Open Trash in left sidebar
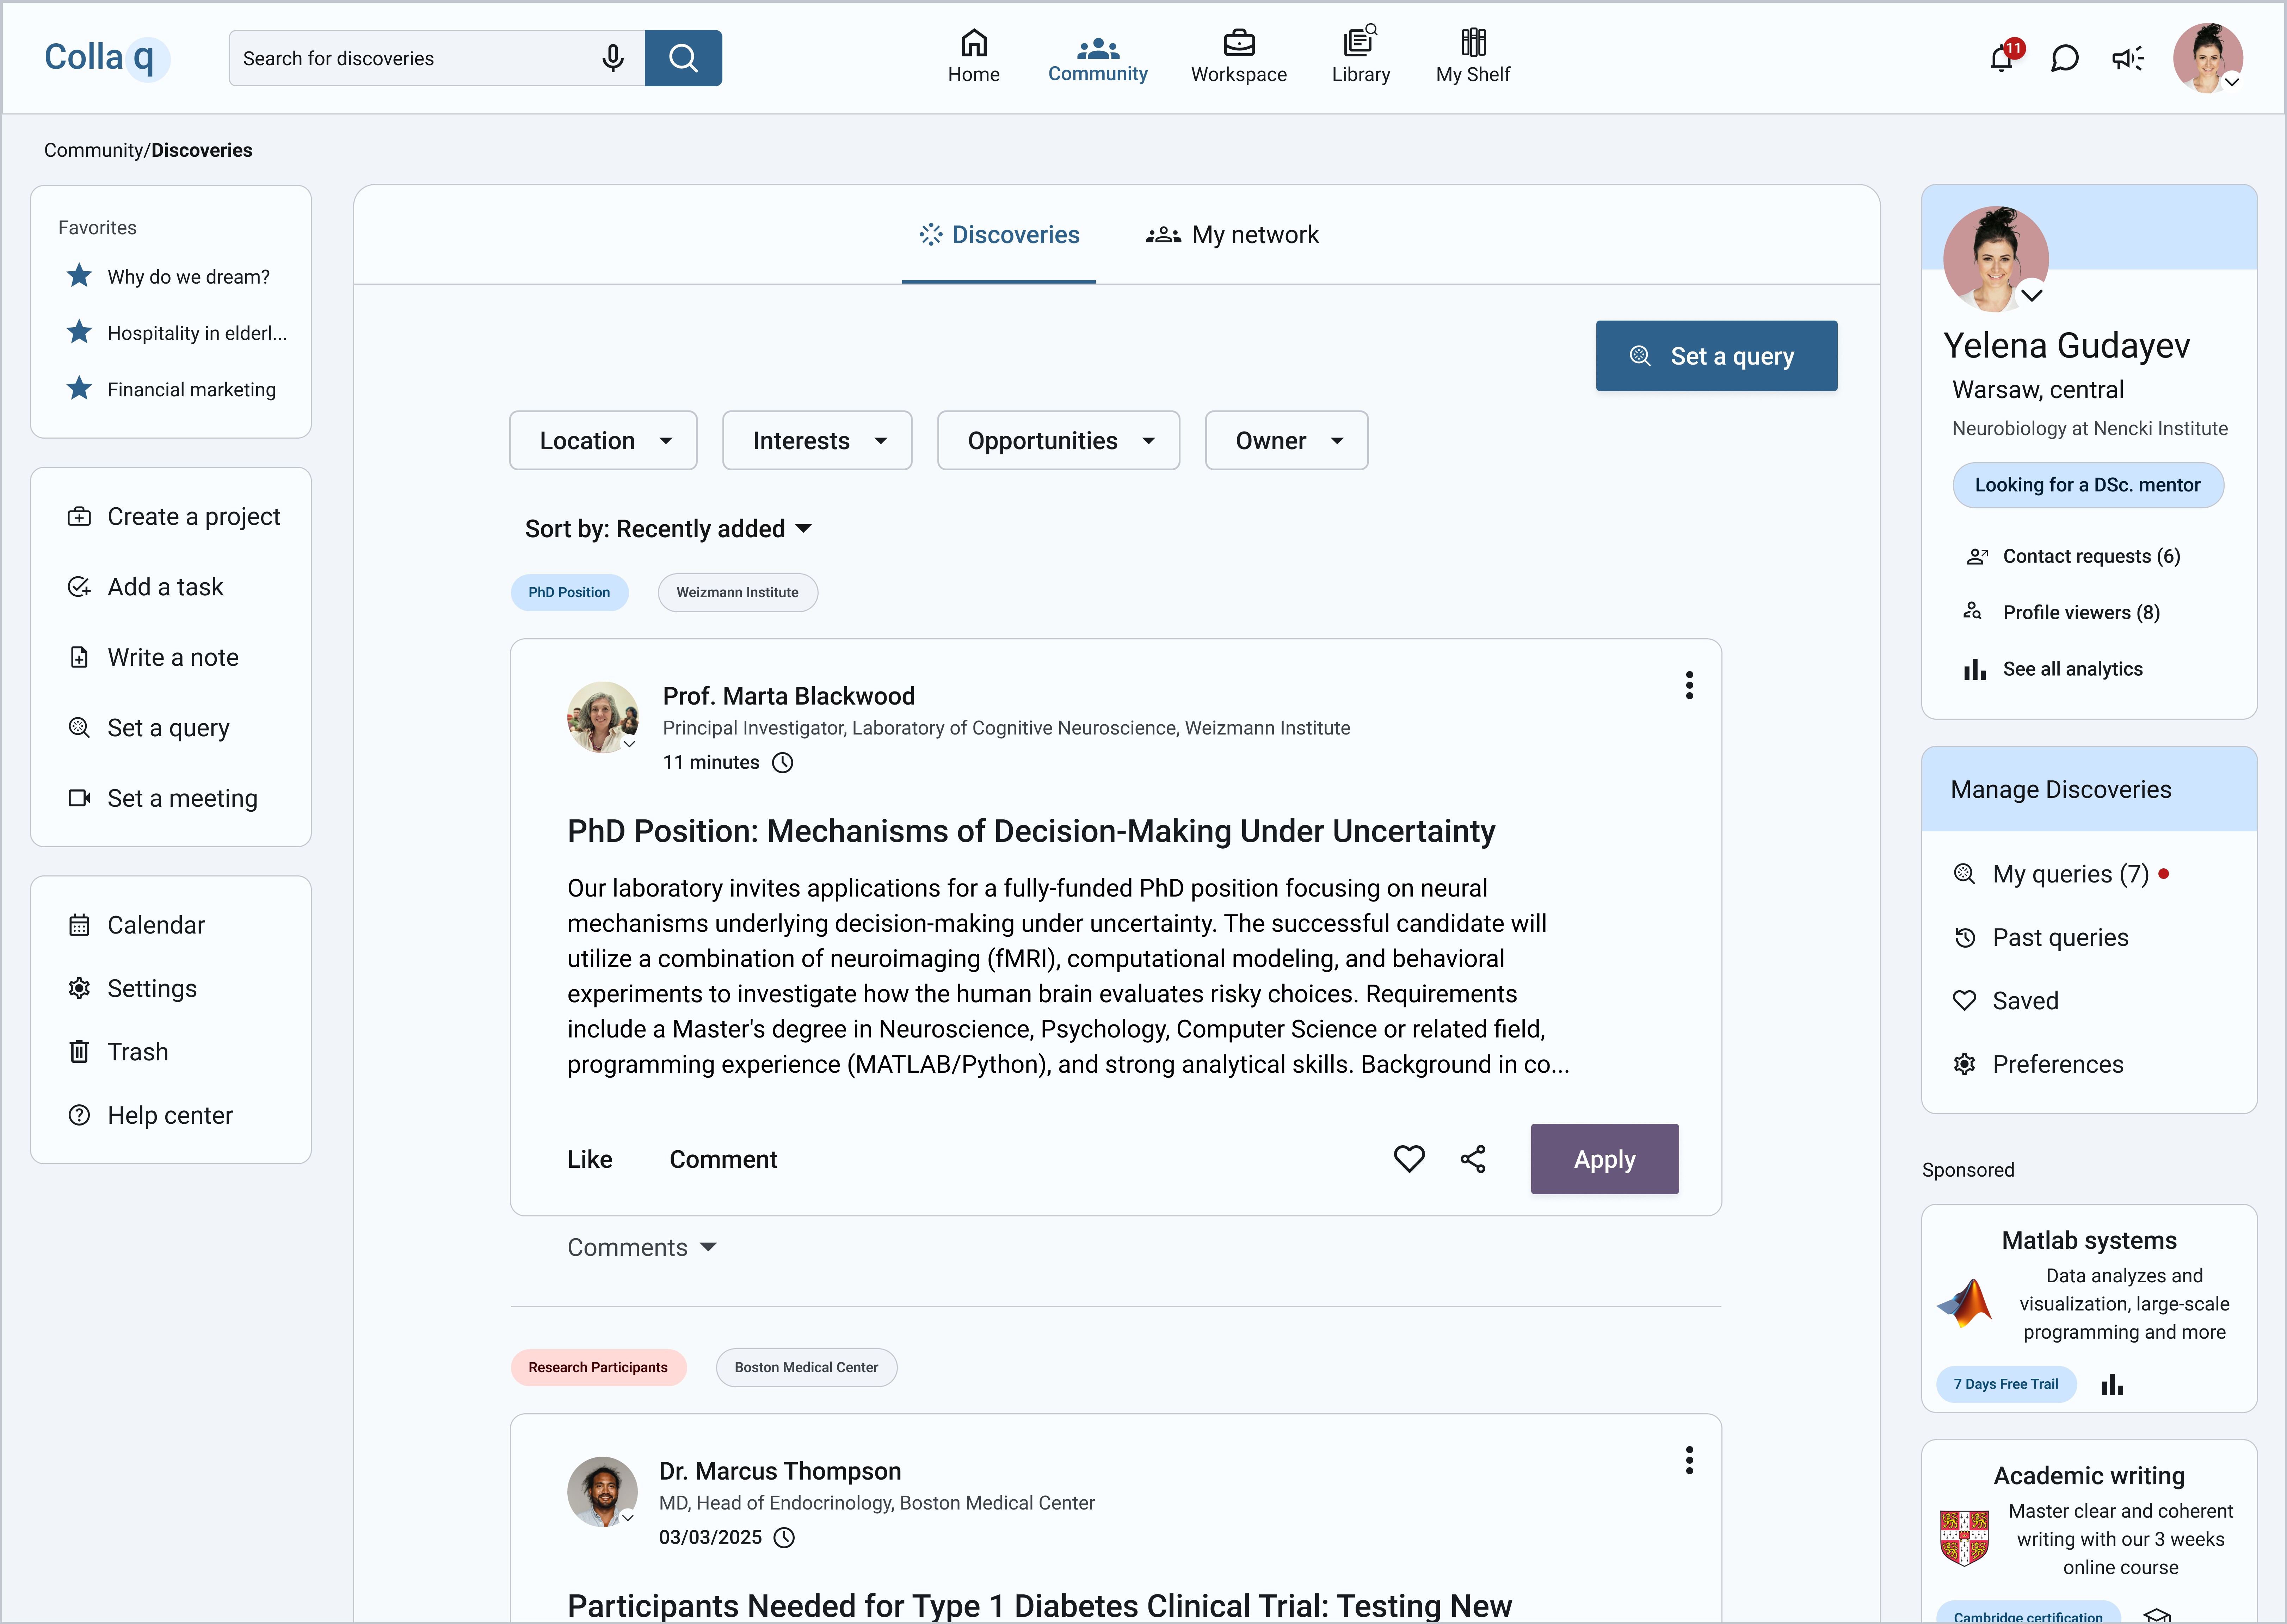Image resolution: width=2287 pixels, height=1624 pixels. [118, 1052]
